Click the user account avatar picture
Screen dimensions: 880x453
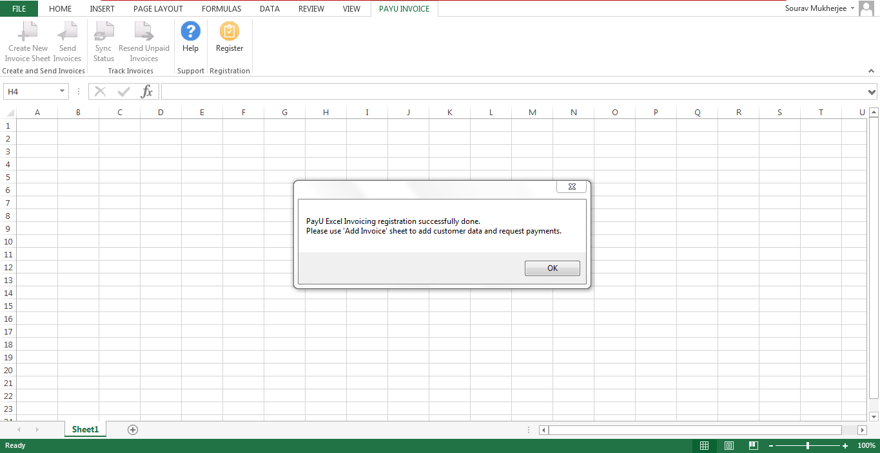point(866,8)
